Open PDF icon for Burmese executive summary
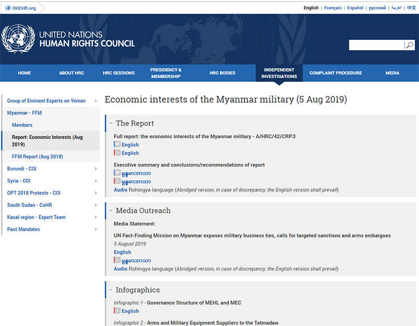This screenshot has height=326, width=419. point(117,181)
